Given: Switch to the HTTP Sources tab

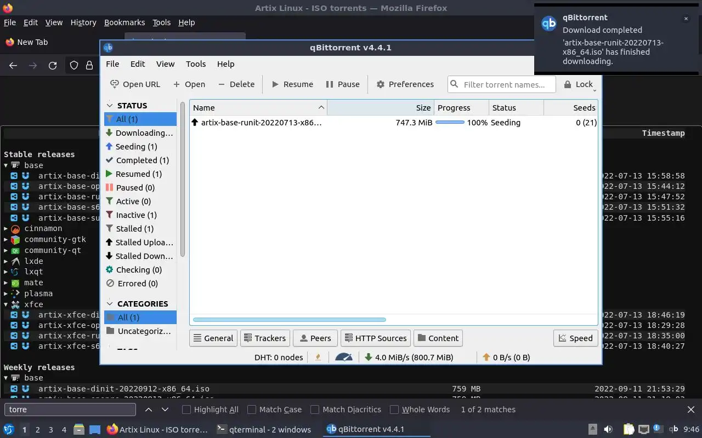Looking at the screenshot, I should click(376, 338).
